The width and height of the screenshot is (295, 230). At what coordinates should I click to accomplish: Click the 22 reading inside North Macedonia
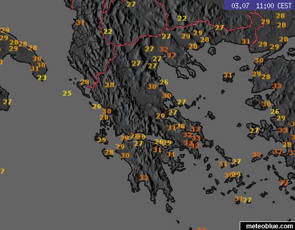[108, 32]
